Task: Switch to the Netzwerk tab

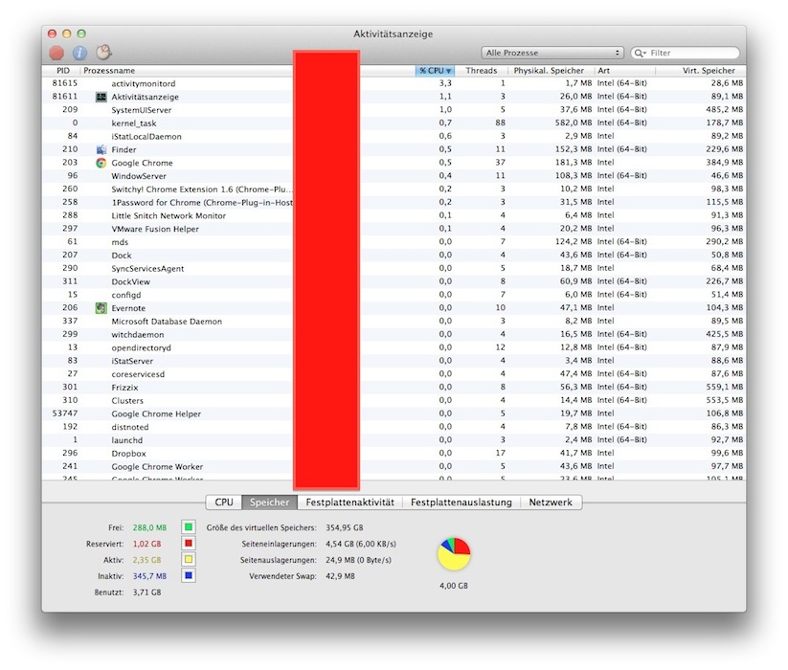Action: point(551,502)
